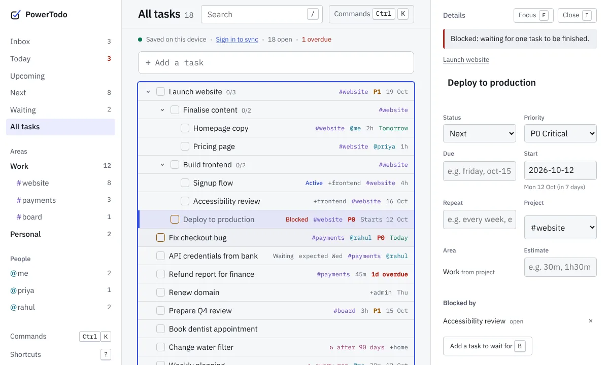
Task: Toggle the Renew domain checkbox
Action: (x=161, y=293)
